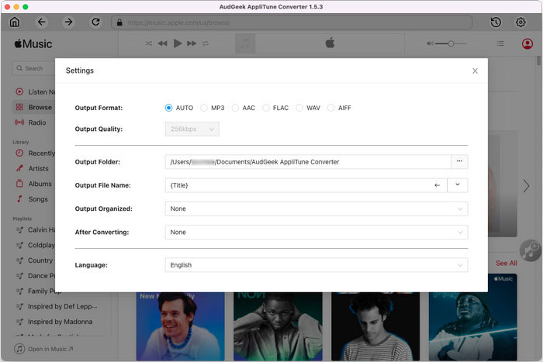Open Albums in the library sidebar
Image resolution: width=543 pixels, height=362 pixels.
point(34,184)
